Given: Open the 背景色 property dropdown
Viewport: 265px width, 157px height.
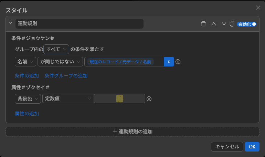Looking at the screenshot, I should (28, 99).
